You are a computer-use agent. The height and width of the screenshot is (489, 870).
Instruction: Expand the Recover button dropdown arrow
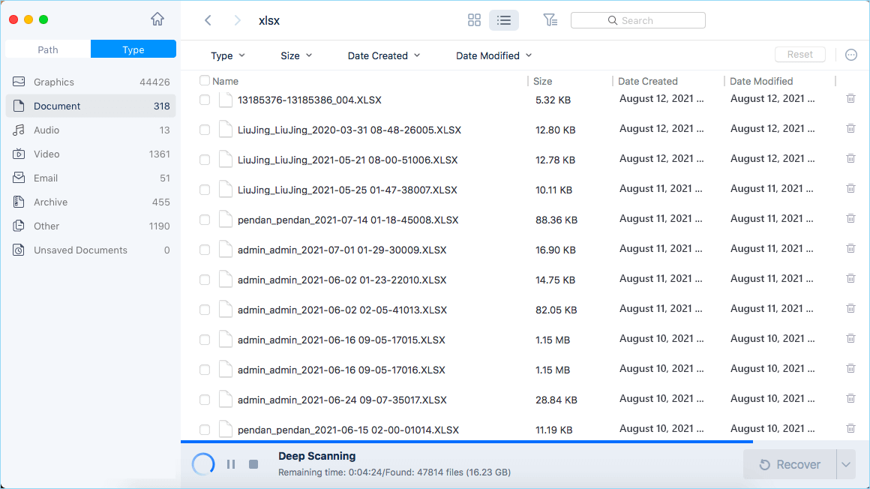[x=846, y=465]
